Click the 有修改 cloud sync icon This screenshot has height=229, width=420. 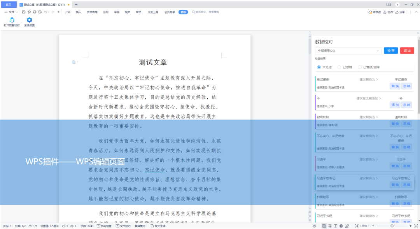point(374,12)
